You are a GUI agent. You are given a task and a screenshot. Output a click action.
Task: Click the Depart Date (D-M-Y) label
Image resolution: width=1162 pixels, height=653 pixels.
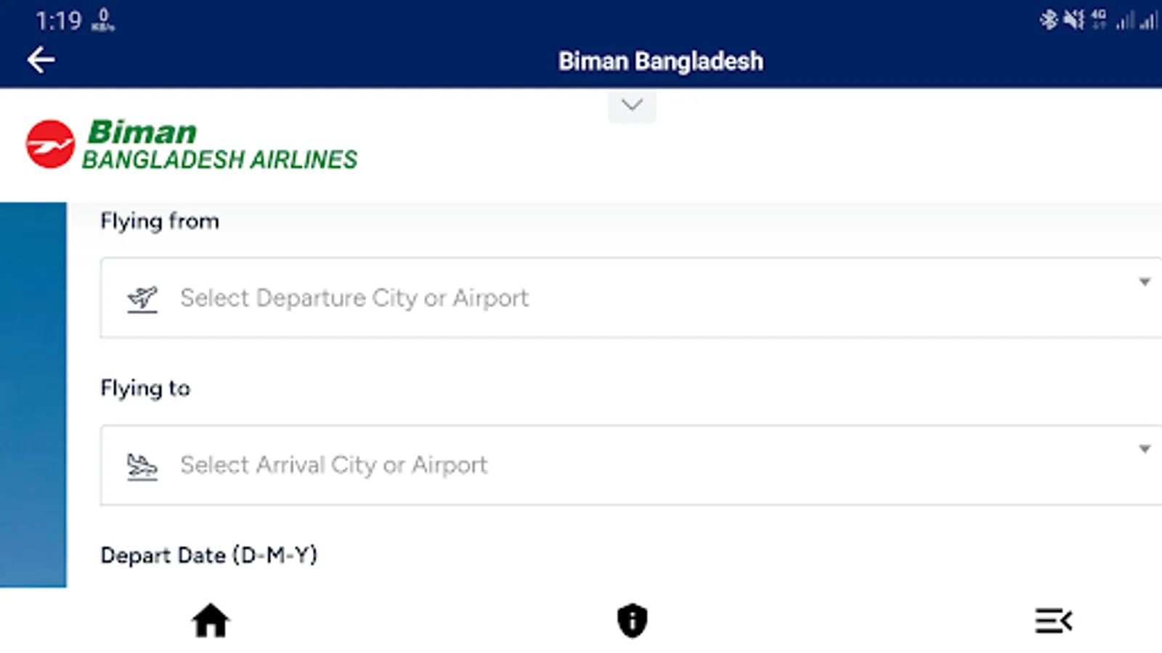(209, 555)
